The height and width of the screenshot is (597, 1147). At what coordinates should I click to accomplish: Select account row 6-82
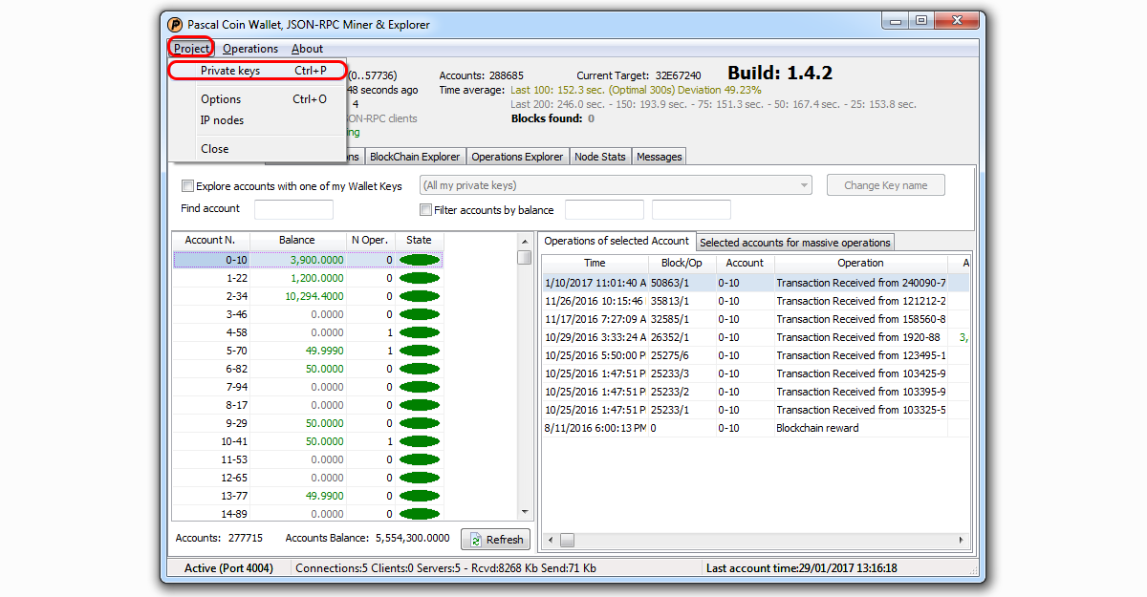coord(307,369)
